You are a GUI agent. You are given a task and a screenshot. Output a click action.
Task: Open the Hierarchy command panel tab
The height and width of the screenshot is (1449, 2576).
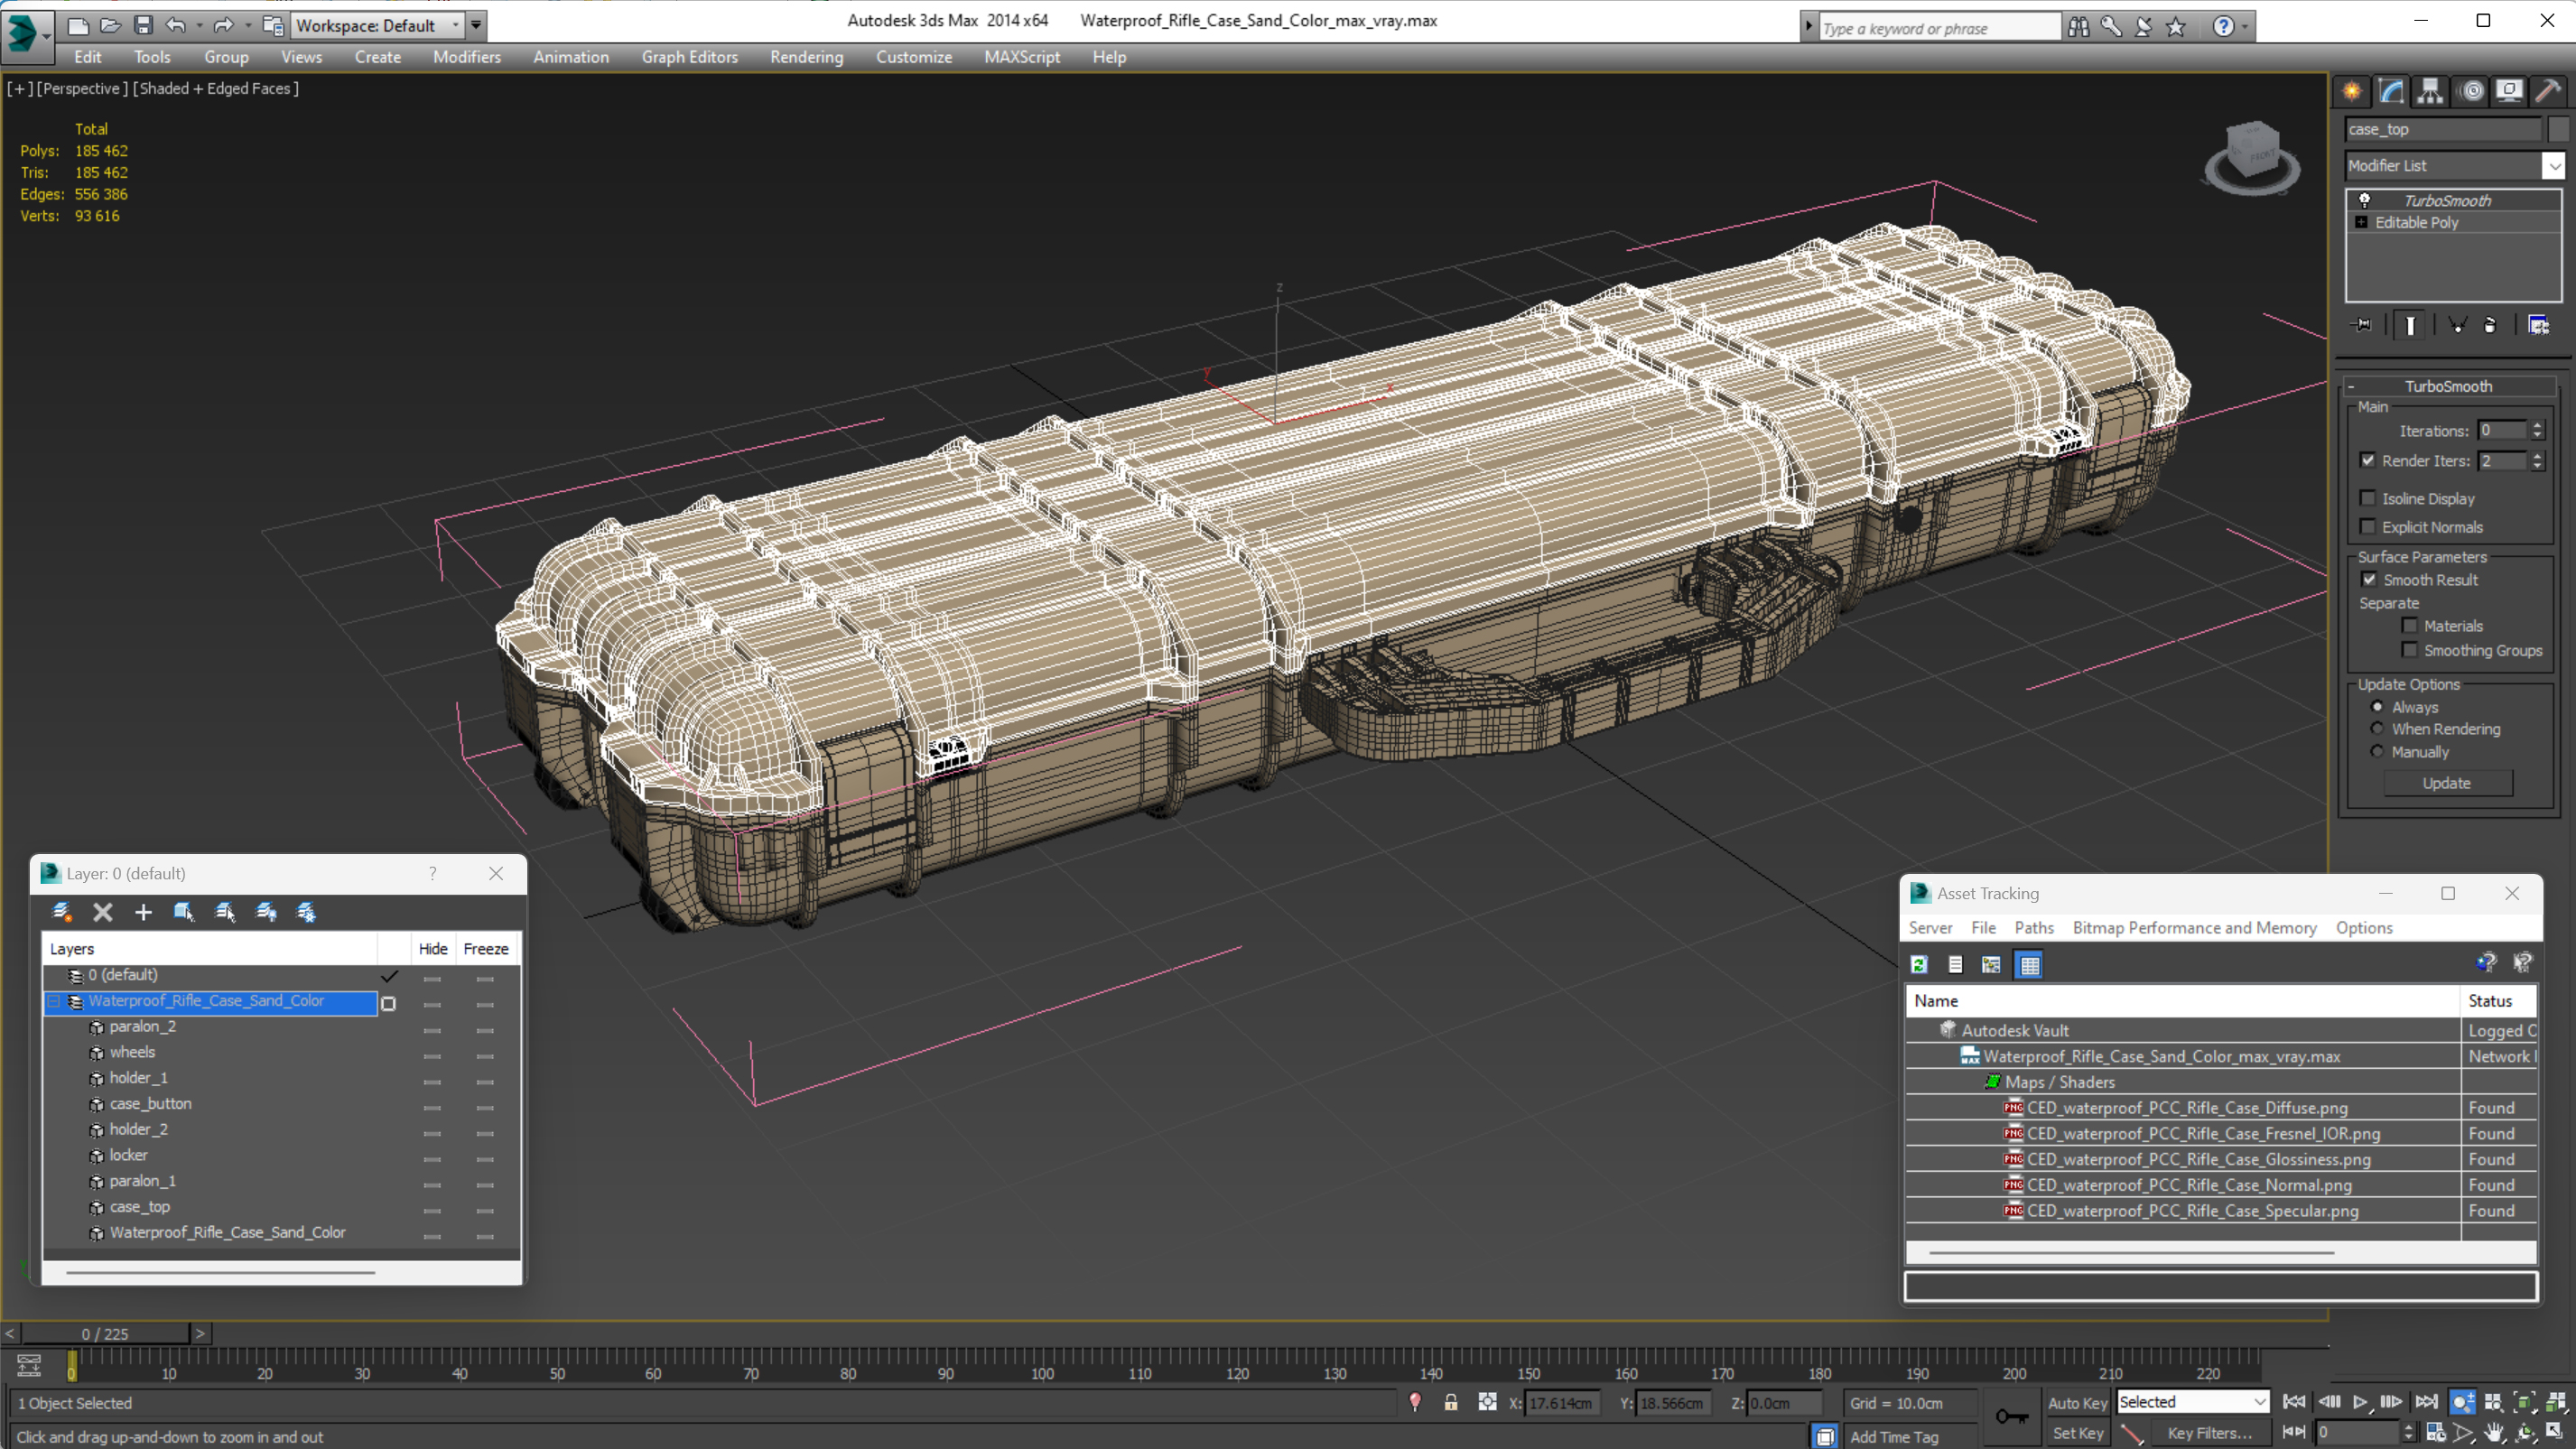coord(2430,91)
